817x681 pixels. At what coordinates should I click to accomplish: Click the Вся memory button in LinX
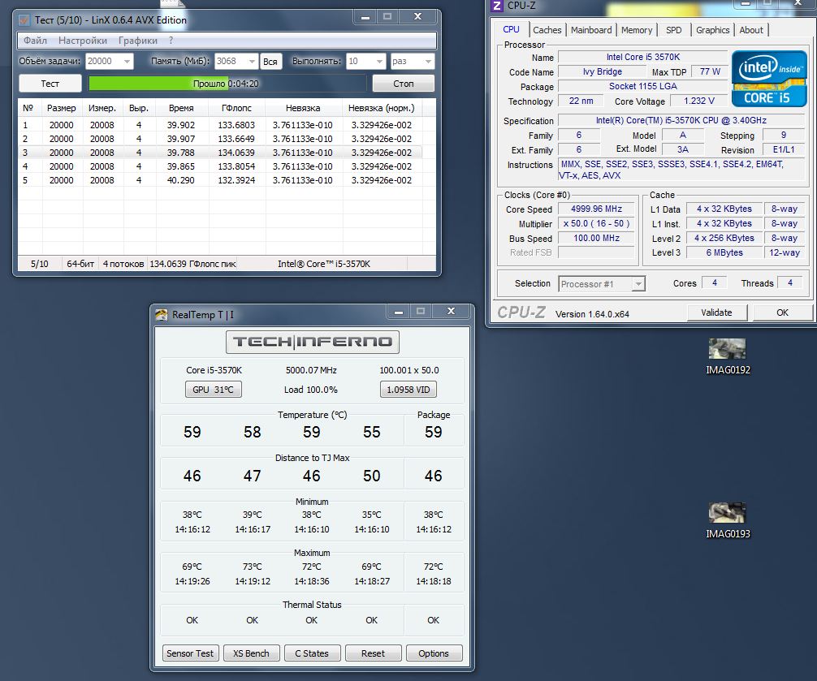[270, 62]
